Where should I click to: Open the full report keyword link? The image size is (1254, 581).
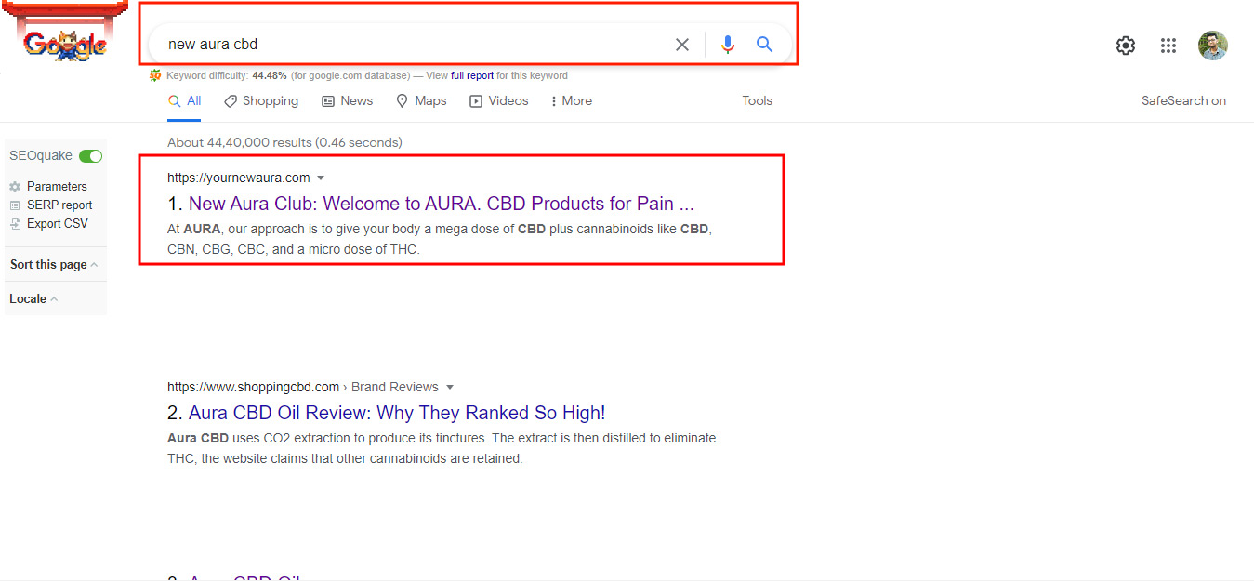[472, 75]
